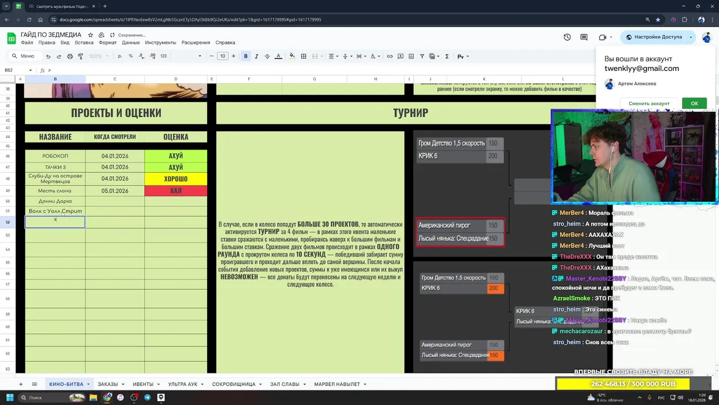Open the comments panel icon
The height and width of the screenshot is (405, 719).
click(584, 37)
